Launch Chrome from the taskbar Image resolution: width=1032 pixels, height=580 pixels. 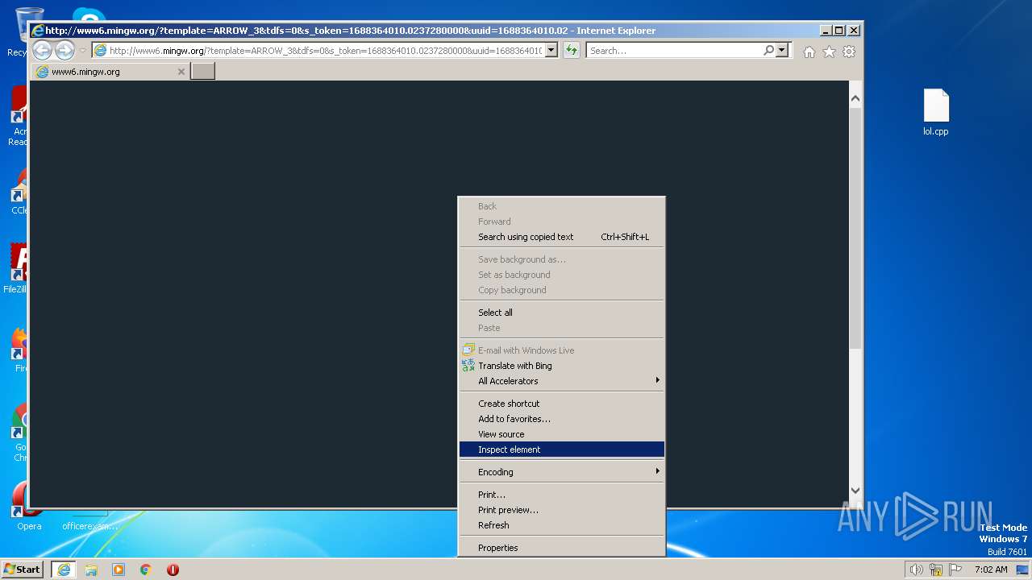146,570
